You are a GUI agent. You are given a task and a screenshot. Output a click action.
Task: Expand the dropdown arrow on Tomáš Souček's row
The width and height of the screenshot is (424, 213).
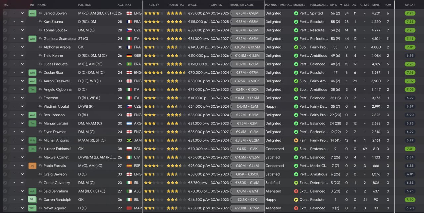22,30
